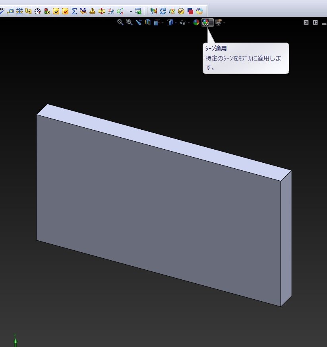This screenshot has height=347, width=327.
Task: Activate the Section View tool
Action: (x=148, y=23)
